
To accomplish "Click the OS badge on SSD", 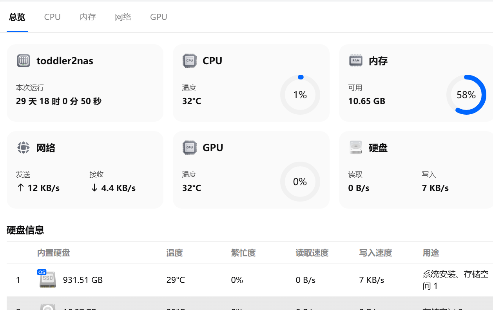I will tap(42, 272).
